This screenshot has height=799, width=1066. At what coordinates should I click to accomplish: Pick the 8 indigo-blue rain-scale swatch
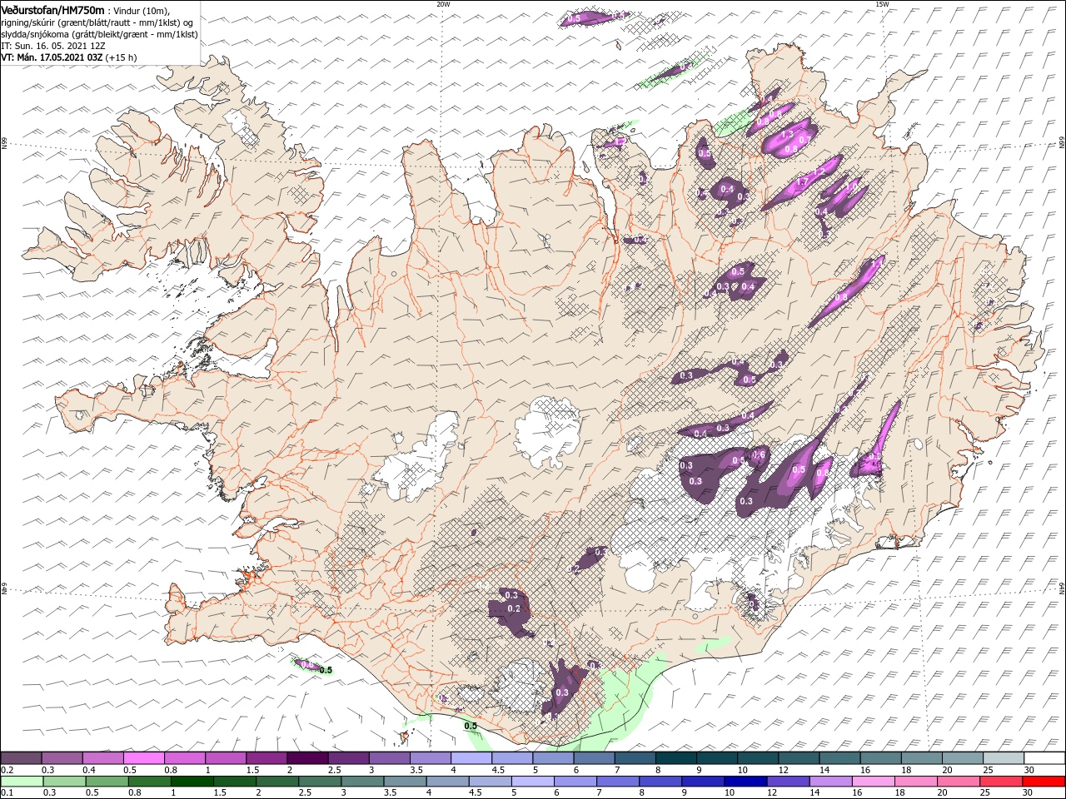pos(660,782)
